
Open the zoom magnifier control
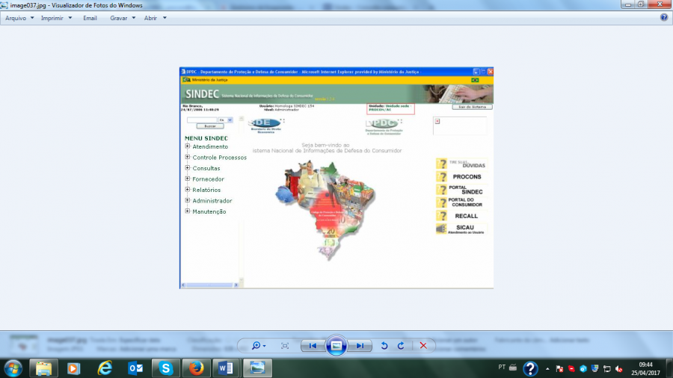click(x=259, y=346)
